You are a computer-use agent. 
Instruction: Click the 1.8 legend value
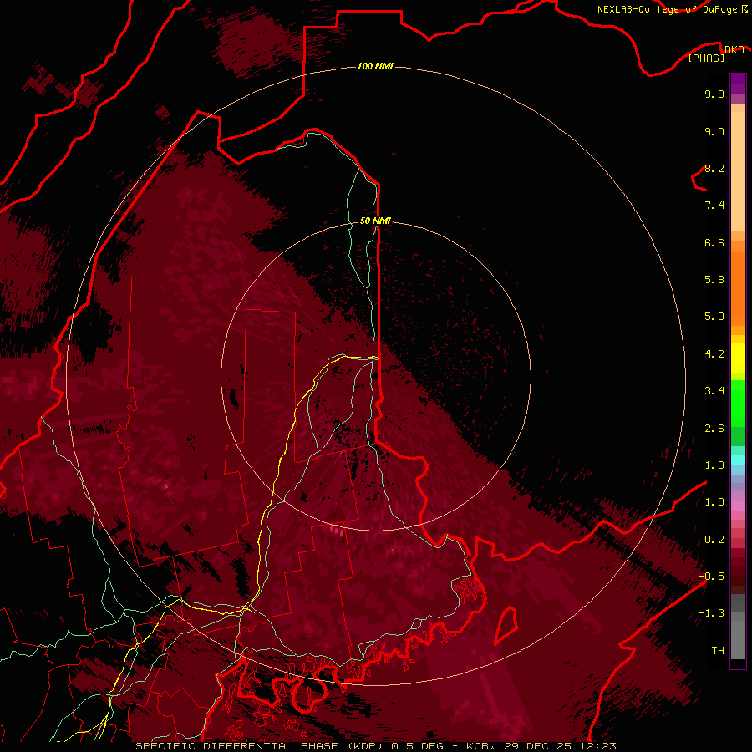click(714, 465)
